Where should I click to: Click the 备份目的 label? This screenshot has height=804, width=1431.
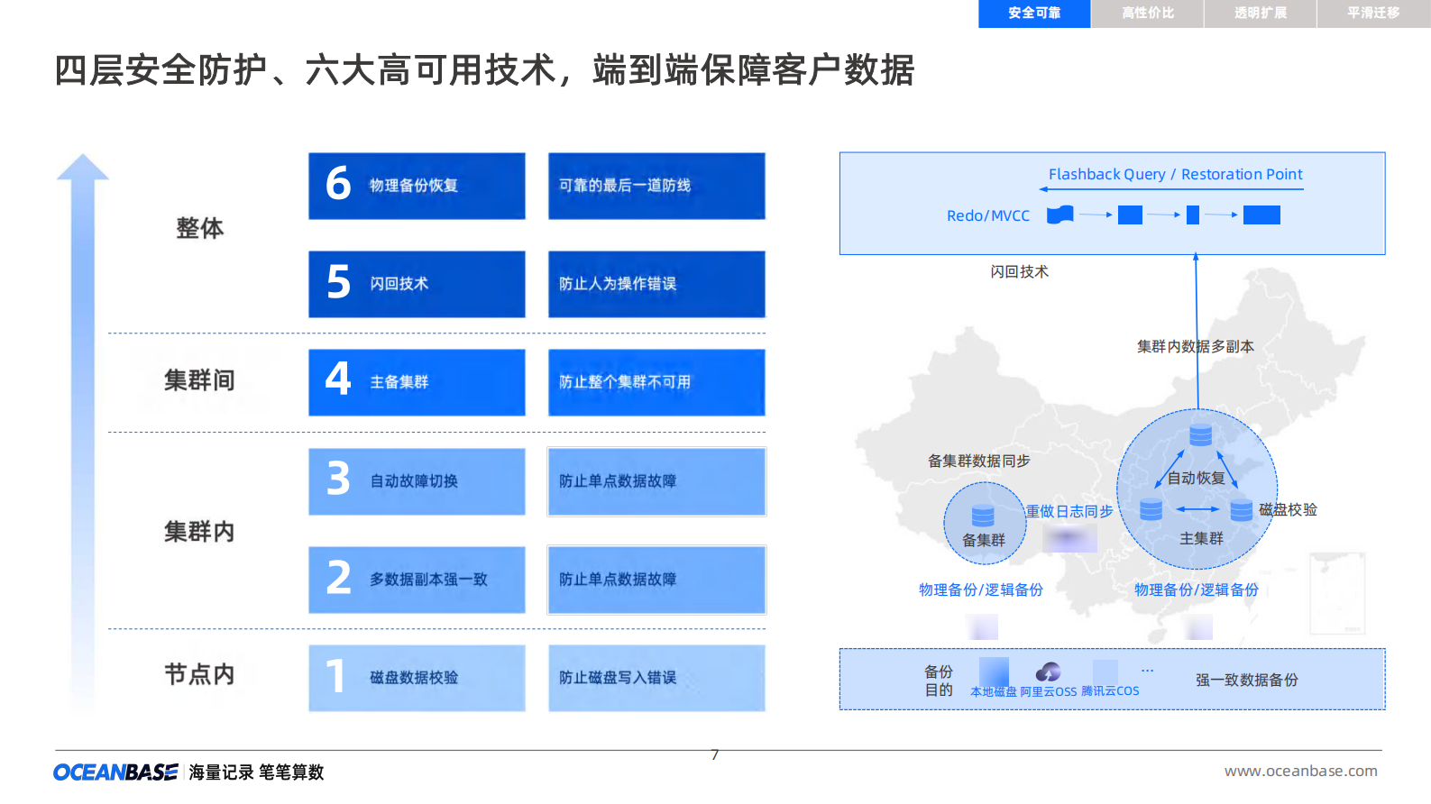click(x=939, y=681)
